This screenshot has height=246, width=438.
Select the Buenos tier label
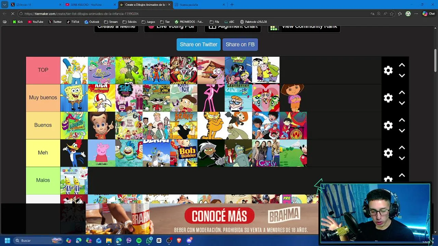[x=43, y=125]
